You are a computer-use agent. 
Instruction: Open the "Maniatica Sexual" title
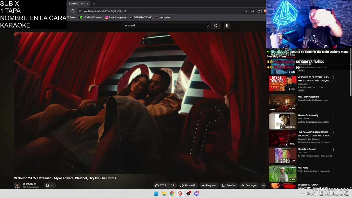pyautogui.click(x=307, y=149)
